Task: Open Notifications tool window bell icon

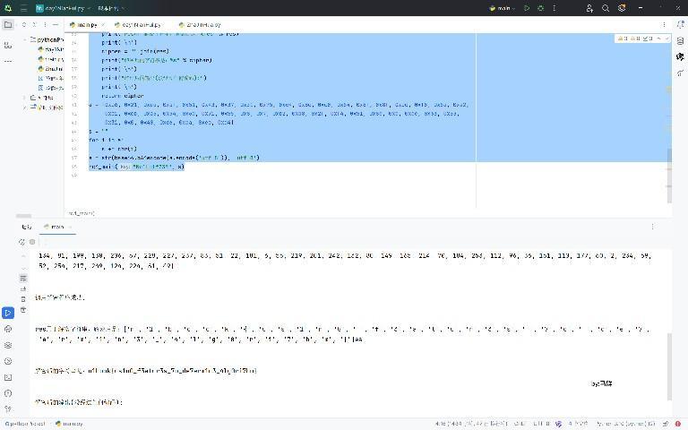Action: 680,24
